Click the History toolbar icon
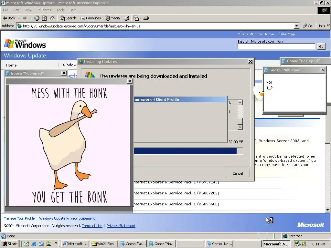This screenshot has height=248, width=331. 126,18
